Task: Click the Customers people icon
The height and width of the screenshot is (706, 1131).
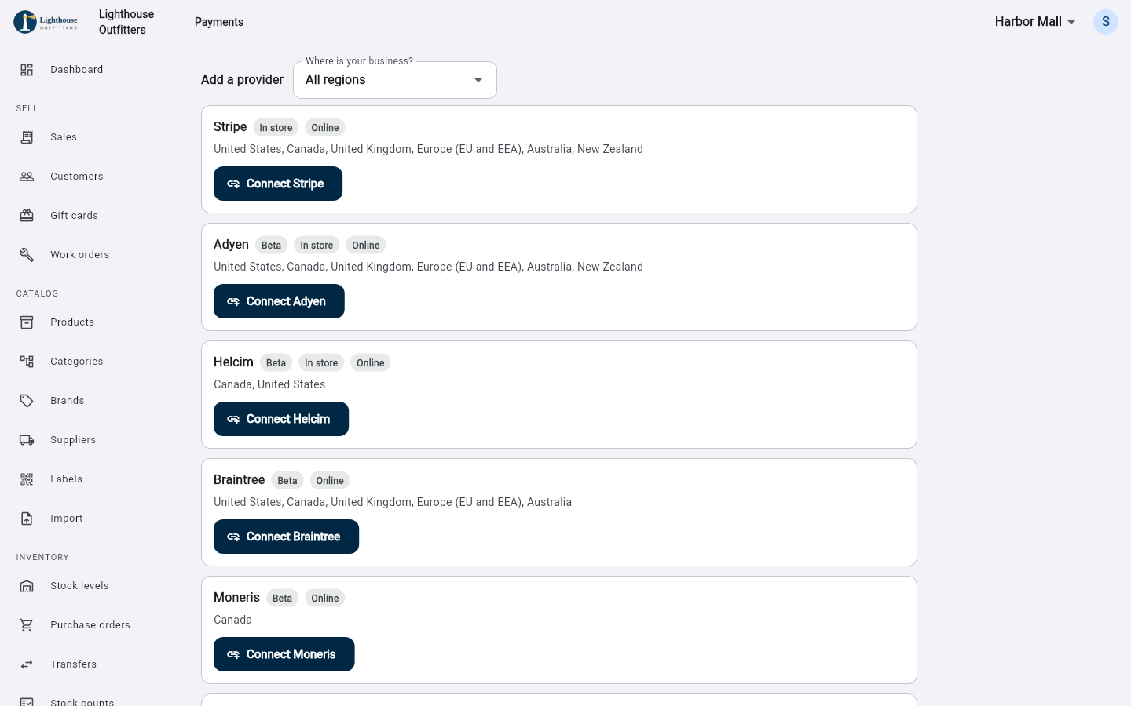Action: (27, 176)
